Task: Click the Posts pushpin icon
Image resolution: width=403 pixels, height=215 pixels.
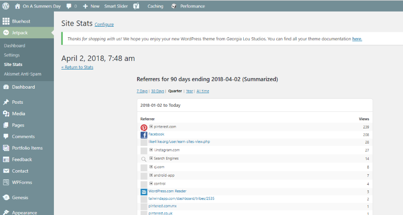Action: 6,102
